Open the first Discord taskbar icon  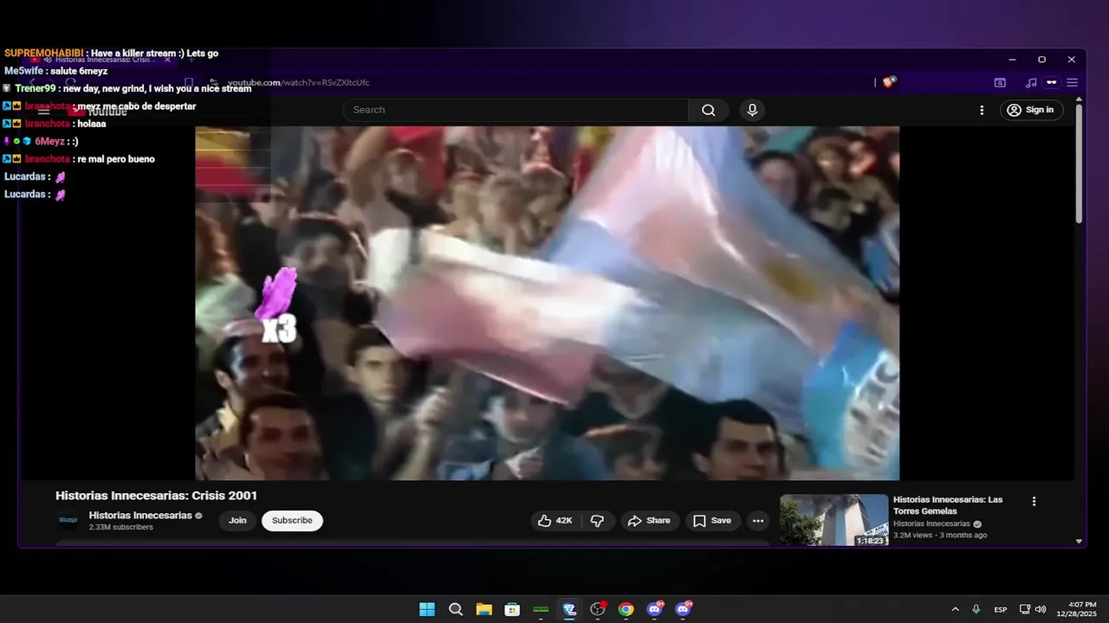click(x=655, y=609)
